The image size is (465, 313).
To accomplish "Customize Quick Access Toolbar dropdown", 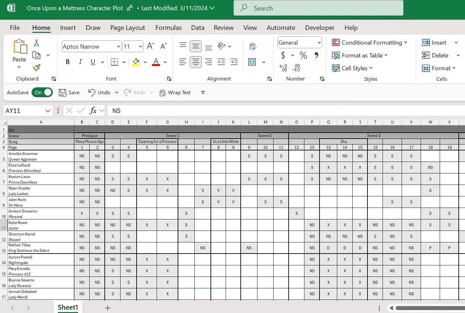I will [203, 93].
